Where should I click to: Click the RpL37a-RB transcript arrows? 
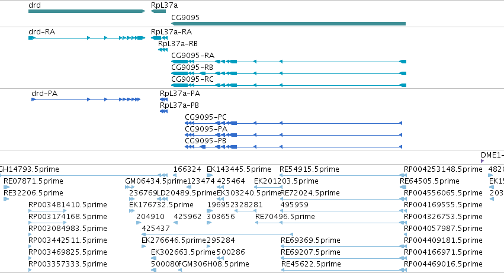coord(163,50)
